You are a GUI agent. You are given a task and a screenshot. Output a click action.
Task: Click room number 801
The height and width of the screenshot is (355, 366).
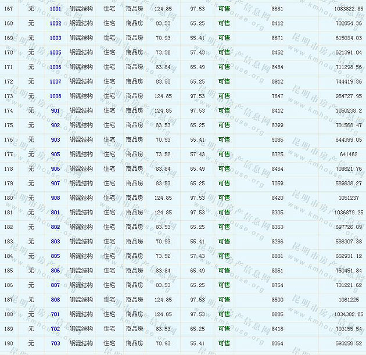point(55,213)
